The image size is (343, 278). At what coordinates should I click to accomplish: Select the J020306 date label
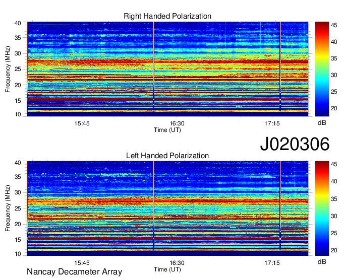[295, 144]
